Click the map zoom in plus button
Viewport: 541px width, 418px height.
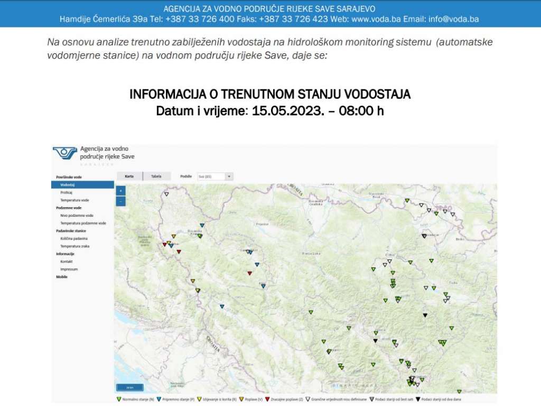[x=120, y=191]
